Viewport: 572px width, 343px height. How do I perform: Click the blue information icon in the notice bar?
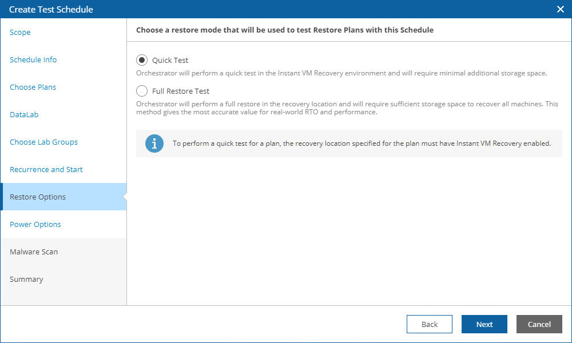(x=154, y=143)
